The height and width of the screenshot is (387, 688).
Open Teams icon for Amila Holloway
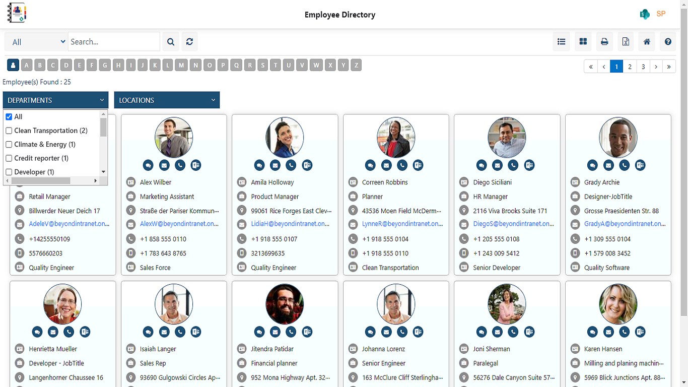coord(307,165)
